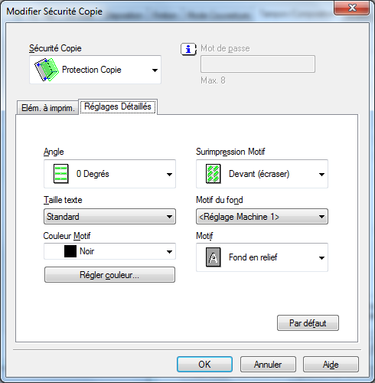The height and width of the screenshot is (383, 375).
Task: Click the Annuler button
Action: (x=268, y=365)
